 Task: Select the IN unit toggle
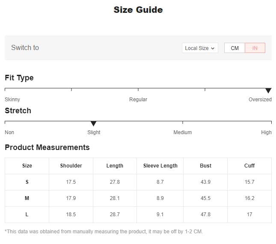click(255, 48)
